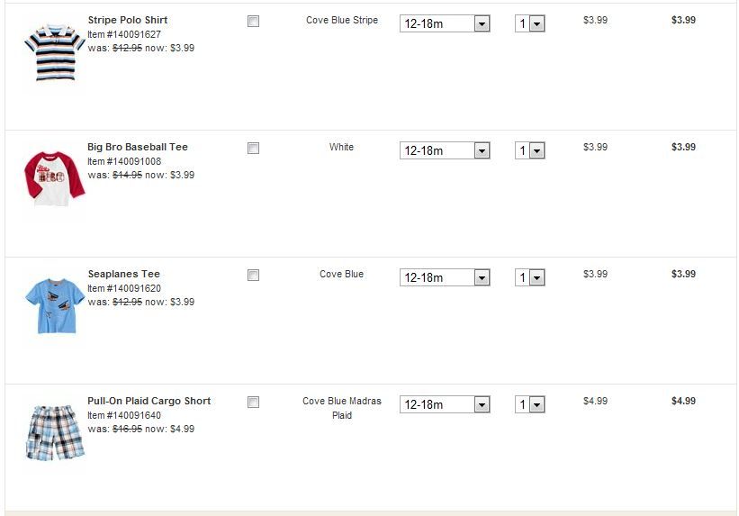Click the Stripe Polo Shirt product image
The width and height of the screenshot is (739, 516).
click(x=54, y=53)
